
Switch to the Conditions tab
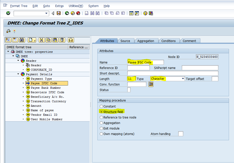(169, 41)
